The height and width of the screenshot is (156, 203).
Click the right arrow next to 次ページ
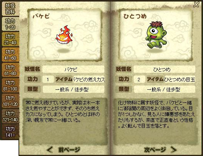point(174,150)
